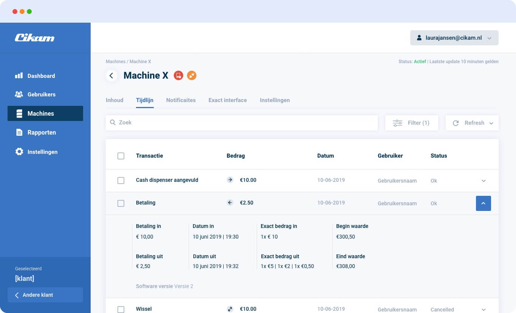Expand the Cash dispenser aangevuld row
The height and width of the screenshot is (313, 516).
click(x=484, y=181)
